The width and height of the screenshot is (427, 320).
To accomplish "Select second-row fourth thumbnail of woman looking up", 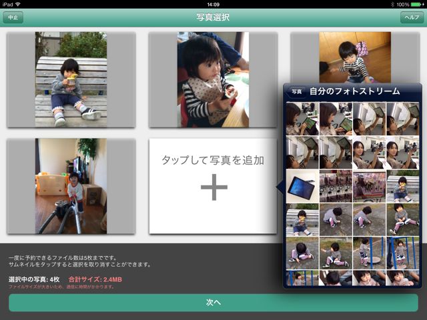I will 403,153.
